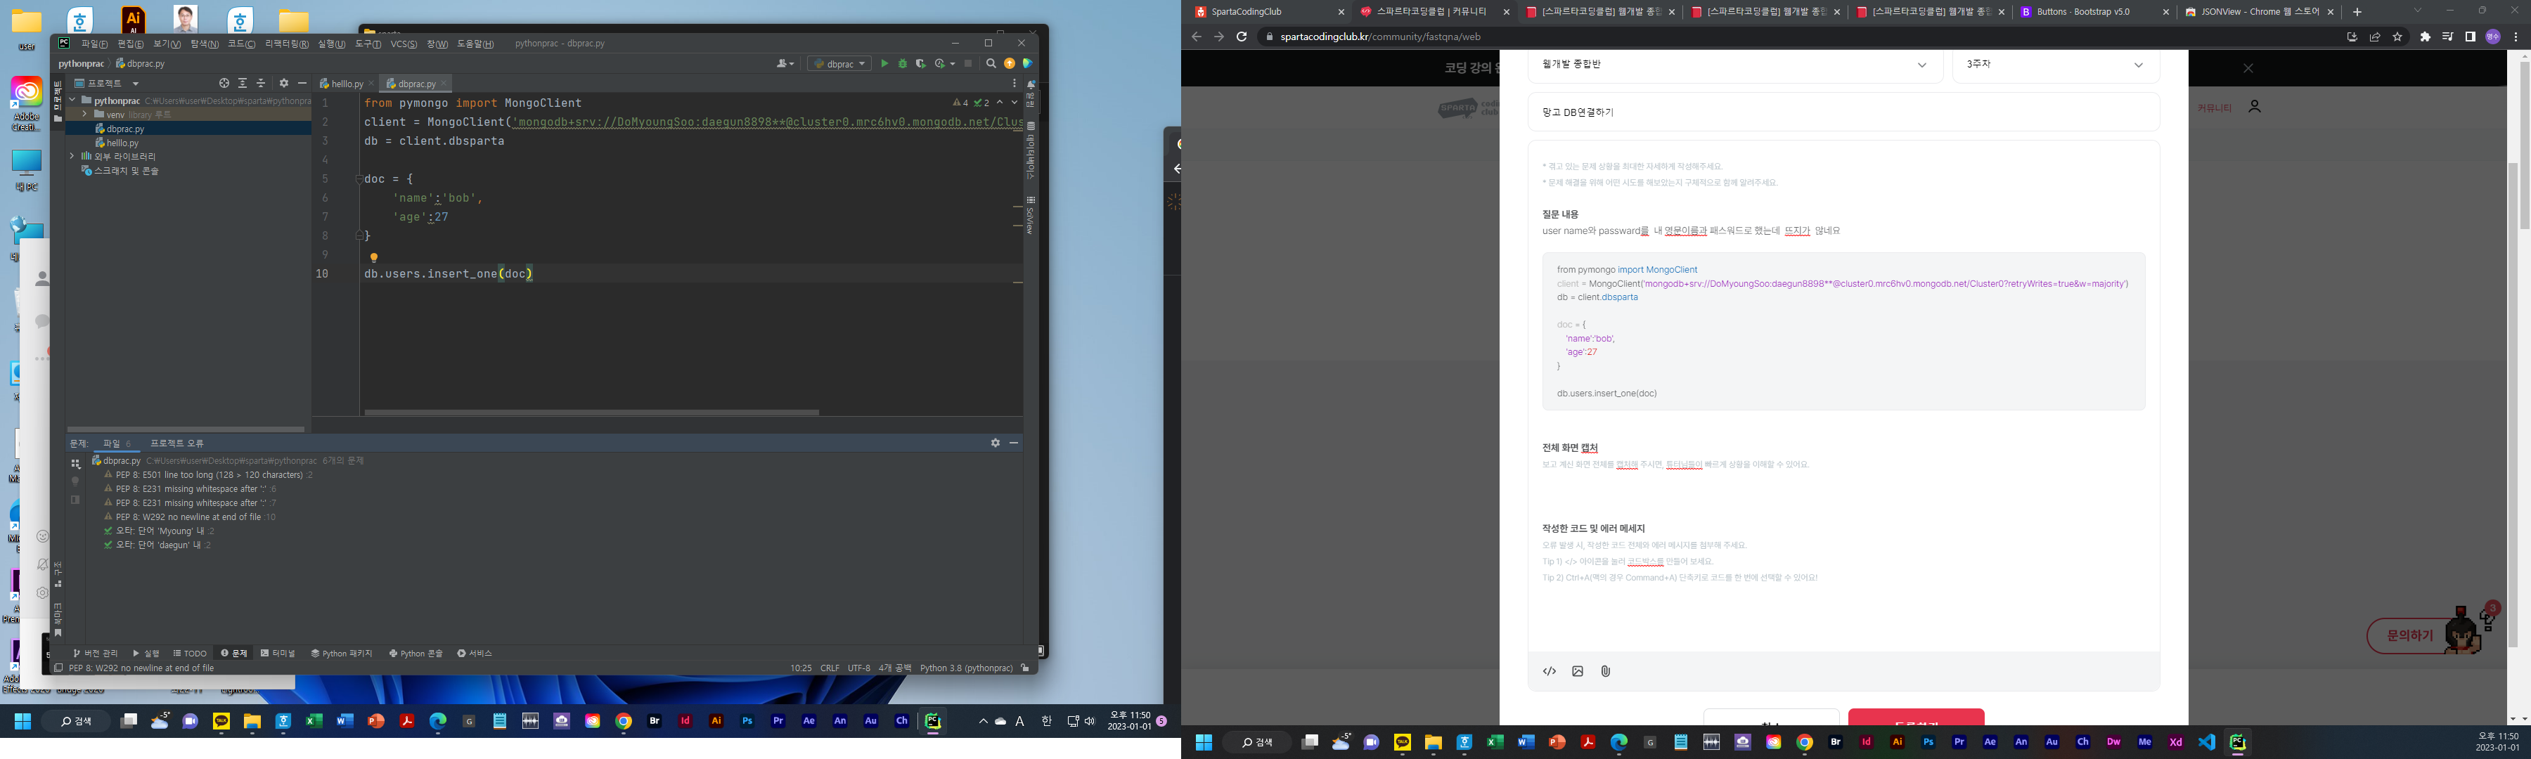
Task: Toggle tool window bars icon in status bar corner
Action: 58,668
